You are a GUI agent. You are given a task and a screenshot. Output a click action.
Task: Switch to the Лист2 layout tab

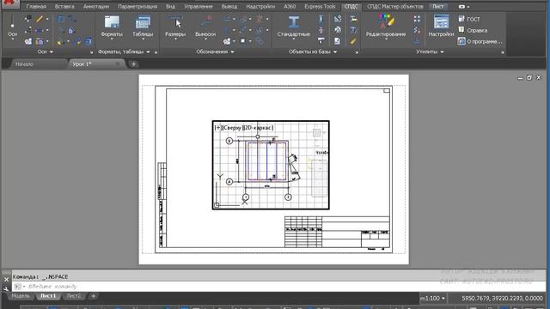tap(73, 296)
